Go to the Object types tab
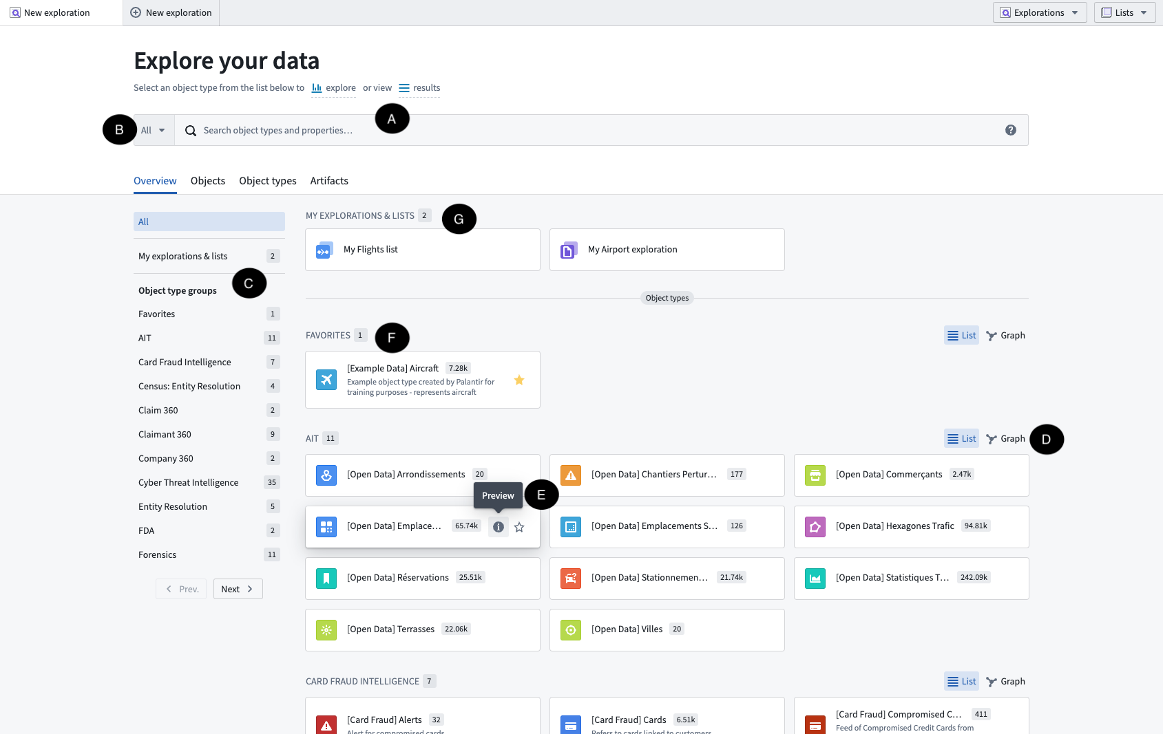This screenshot has height=734, width=1163. point(268,181)
